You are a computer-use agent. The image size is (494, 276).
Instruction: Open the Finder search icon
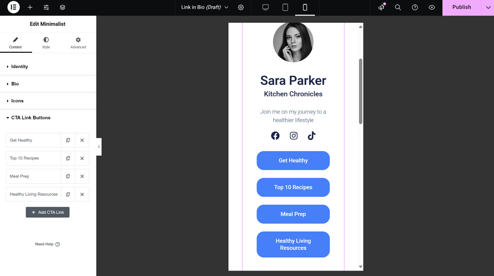point(398,7)
